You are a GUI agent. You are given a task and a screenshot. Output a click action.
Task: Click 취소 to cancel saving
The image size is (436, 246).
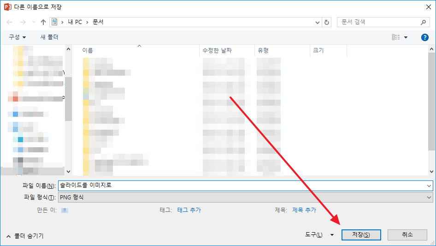click(x=407, y=234)
